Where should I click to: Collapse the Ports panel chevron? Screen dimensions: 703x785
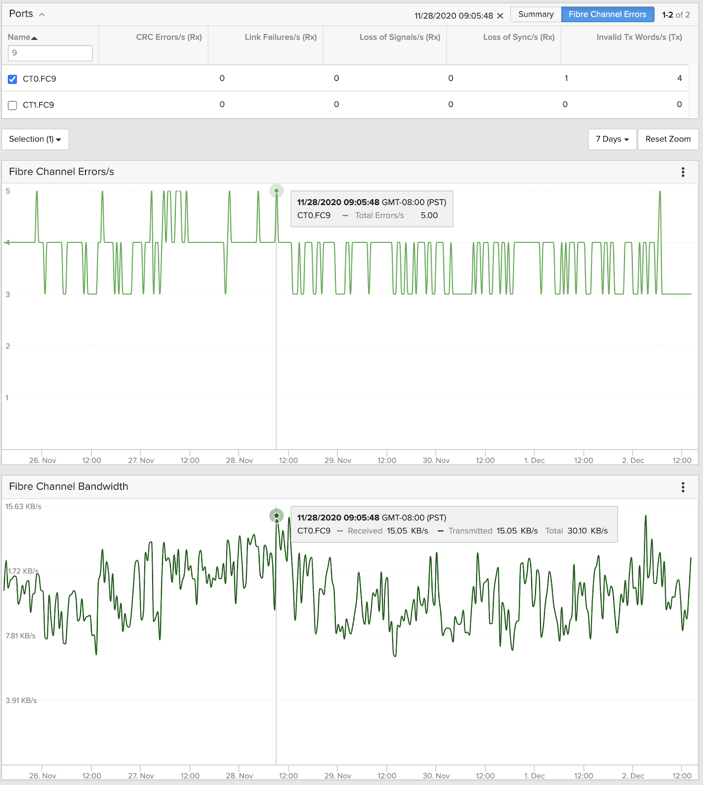pyautogui.click(x=42, y=14)
